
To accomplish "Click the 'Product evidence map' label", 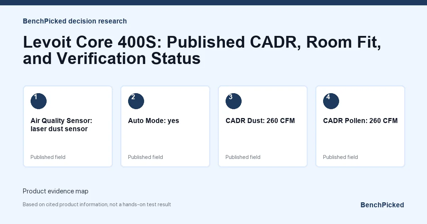I will (56, 191).
